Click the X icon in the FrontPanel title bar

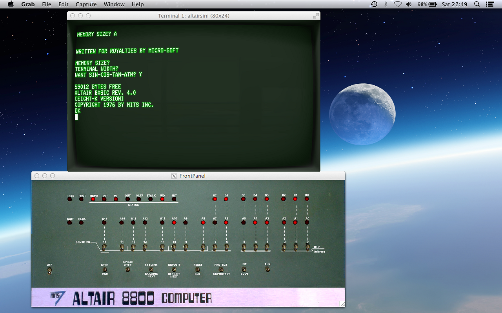click(x=174, y=176)
